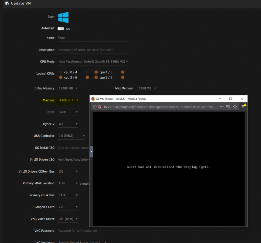
Task: Open the VirtIO Drivers CDRom Bus dropdown
Action: click(x=68, y=171)
